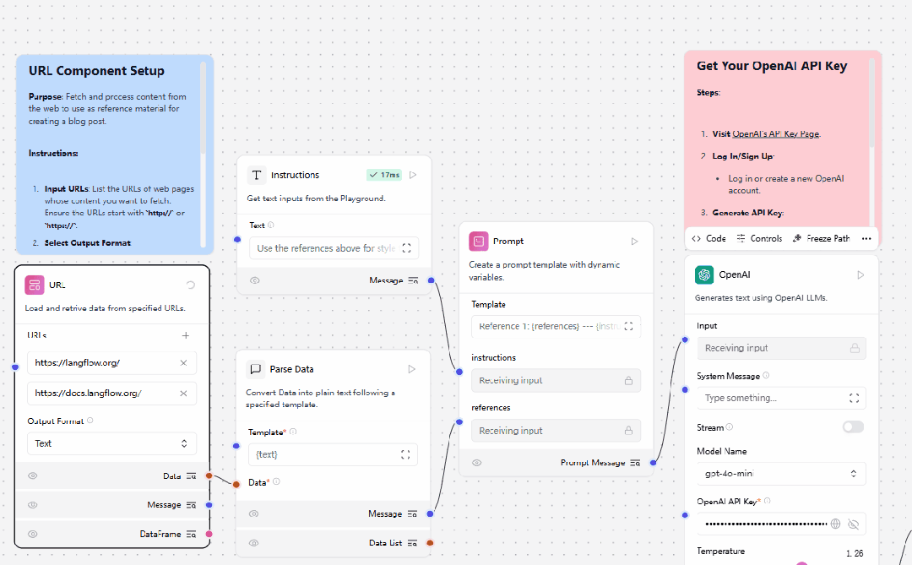The height and width of the screenshot is (565, 912).
Task: Open Code in OpenAI node toolbar
Action: point(708,238)
